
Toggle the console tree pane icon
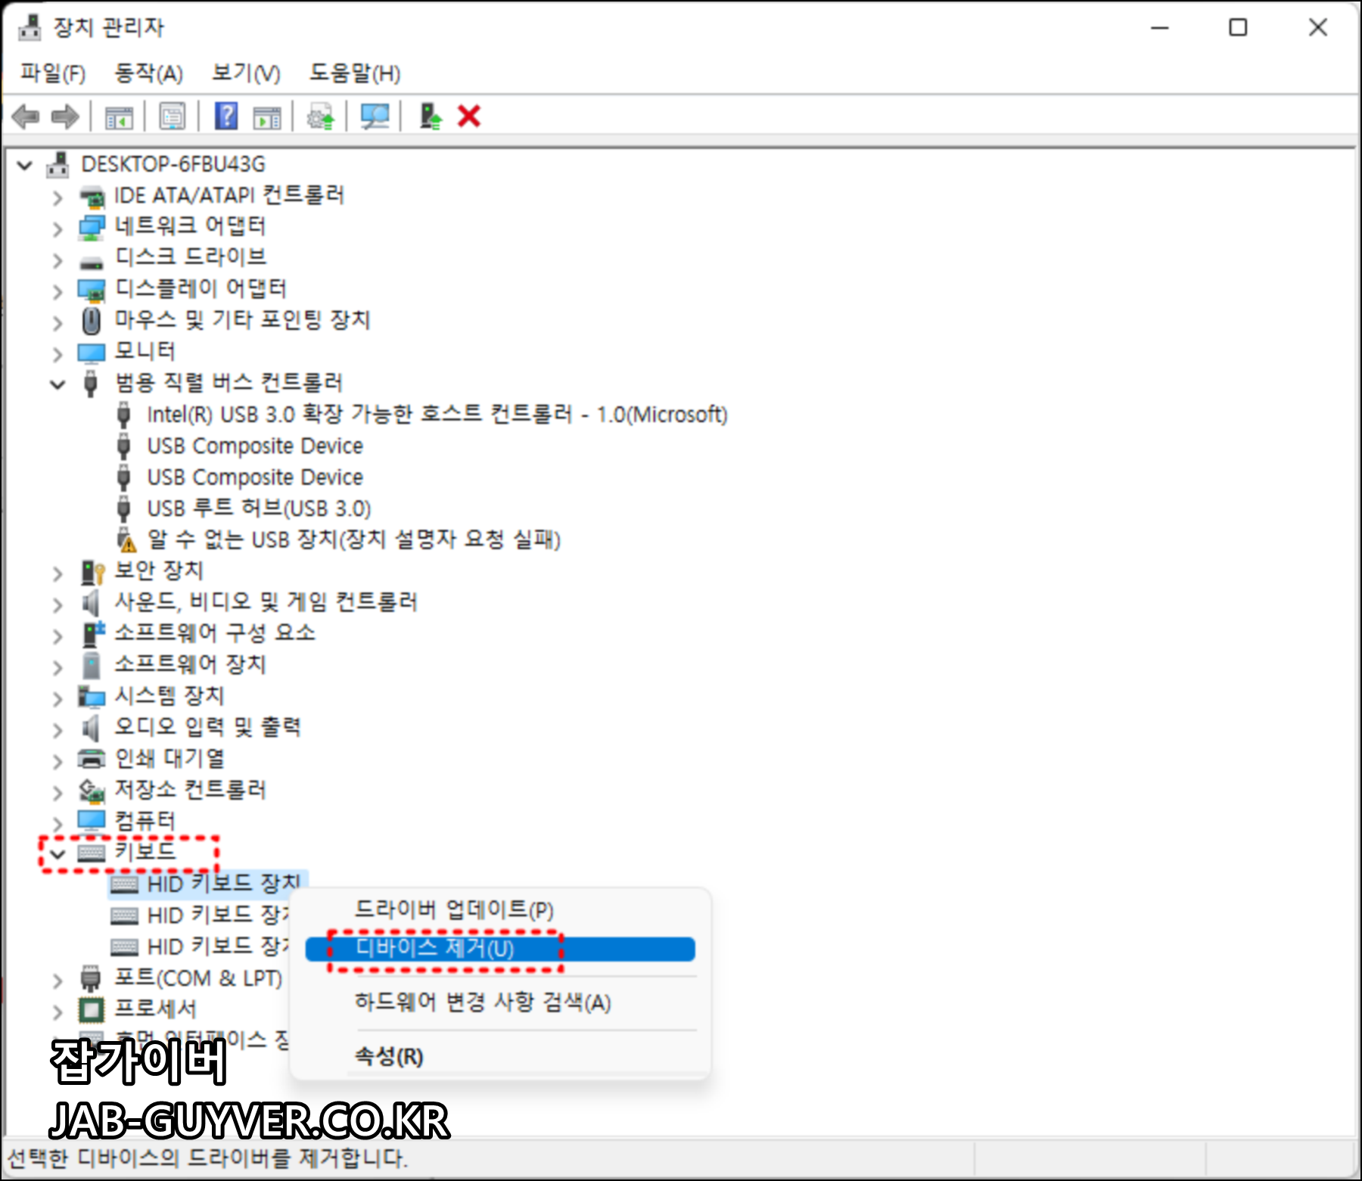point(120,115)
